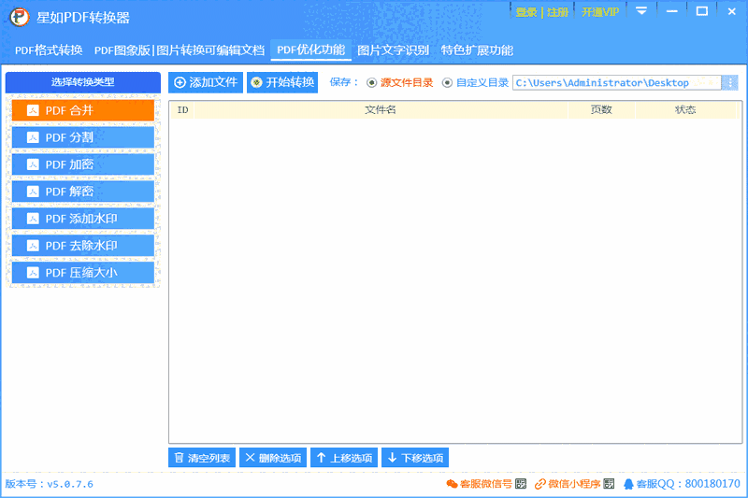748x498 pixels.
Task: Click the 清空列表 button
Action: point(201,458)
